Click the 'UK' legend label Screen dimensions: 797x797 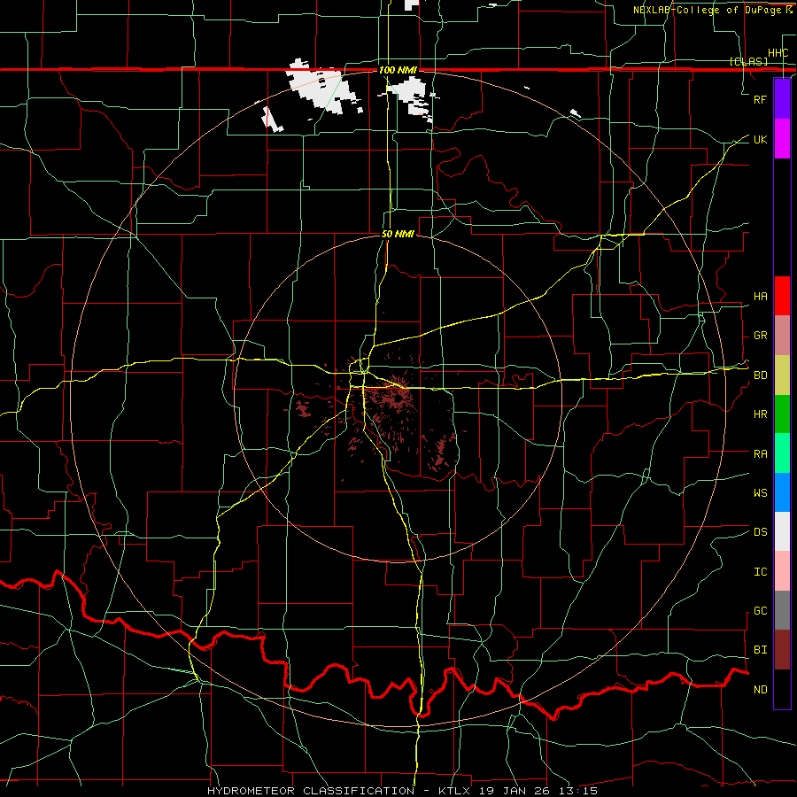point(760,139)
